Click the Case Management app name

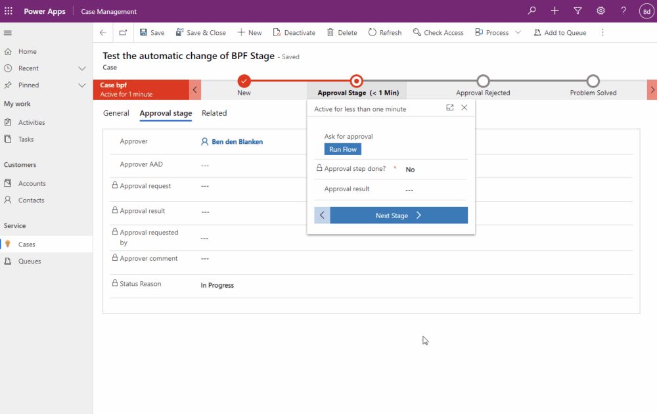click(109, 12)
